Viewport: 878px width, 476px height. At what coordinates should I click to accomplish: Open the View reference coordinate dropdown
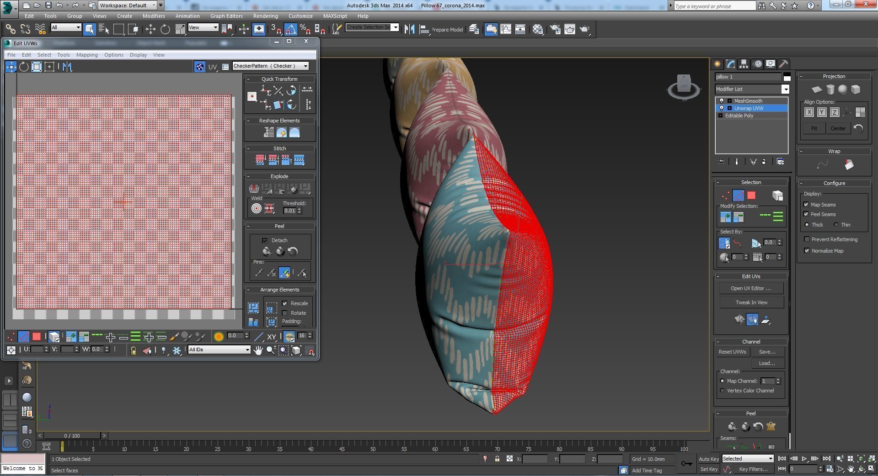203,27
